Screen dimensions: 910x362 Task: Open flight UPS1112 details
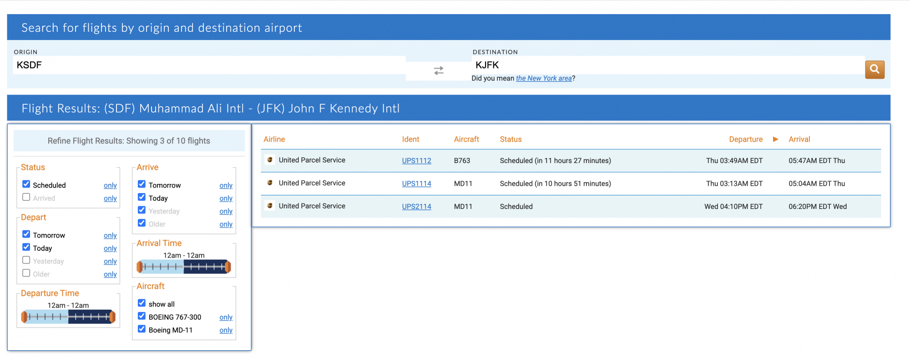(x=416, y=161)
